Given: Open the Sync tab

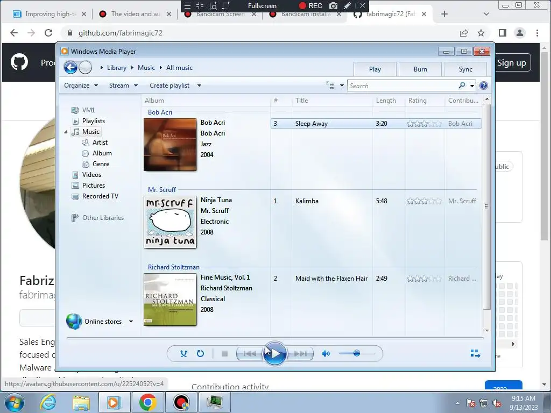Looking at the screenshot, I should pos(465,69).
